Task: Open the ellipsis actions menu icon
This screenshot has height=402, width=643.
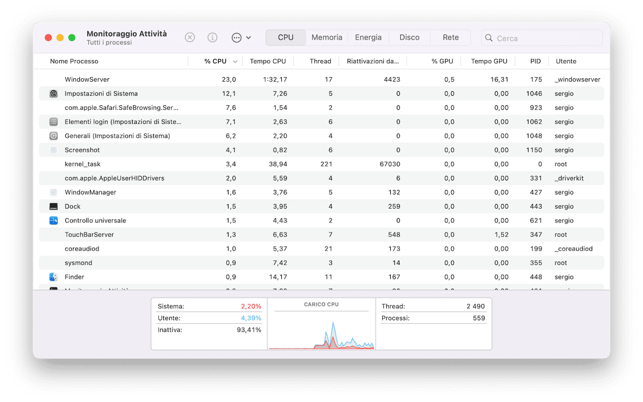Action: [236, 38]
